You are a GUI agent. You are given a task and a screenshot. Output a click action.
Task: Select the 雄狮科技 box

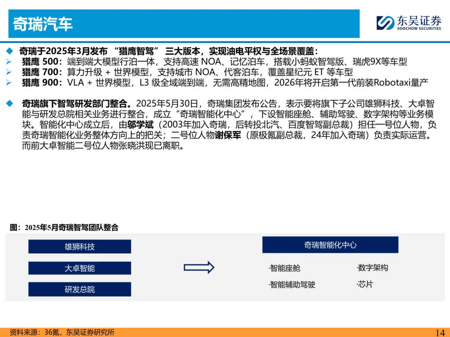(80, 246)
